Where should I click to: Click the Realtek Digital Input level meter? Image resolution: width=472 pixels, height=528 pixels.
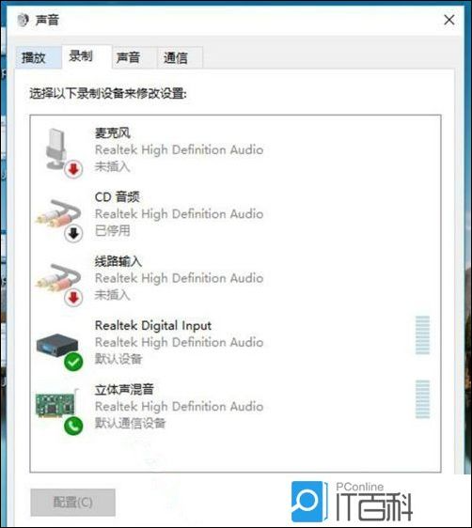click(x=422, y=335)
